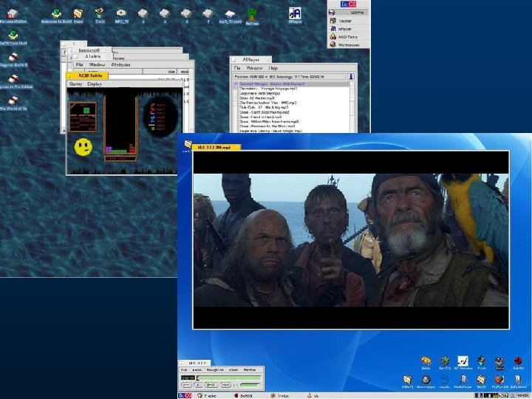Open the Firefox icon on the blue desktop

point(499,381)
